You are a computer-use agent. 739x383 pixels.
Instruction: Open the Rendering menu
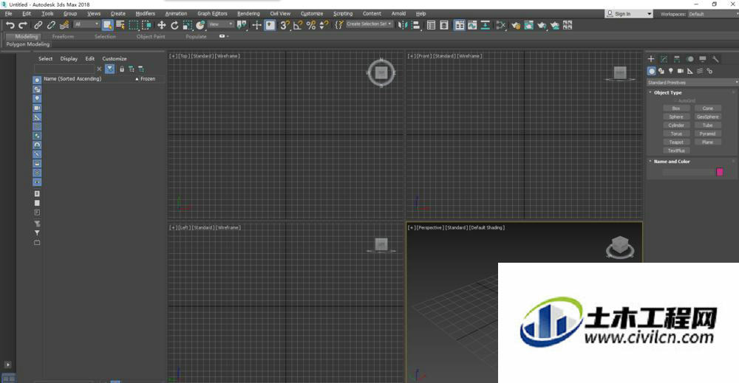(x=248, y=13)
